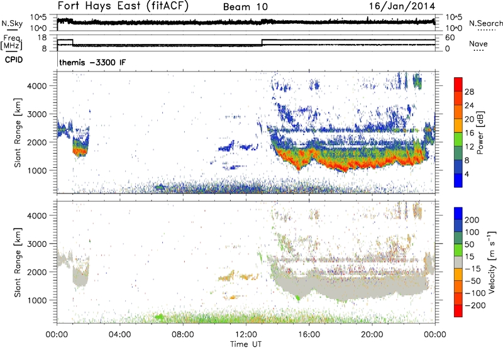Click the '08:00' time tick label
This screenshot has width=503, height=348.
coord(183,335)
